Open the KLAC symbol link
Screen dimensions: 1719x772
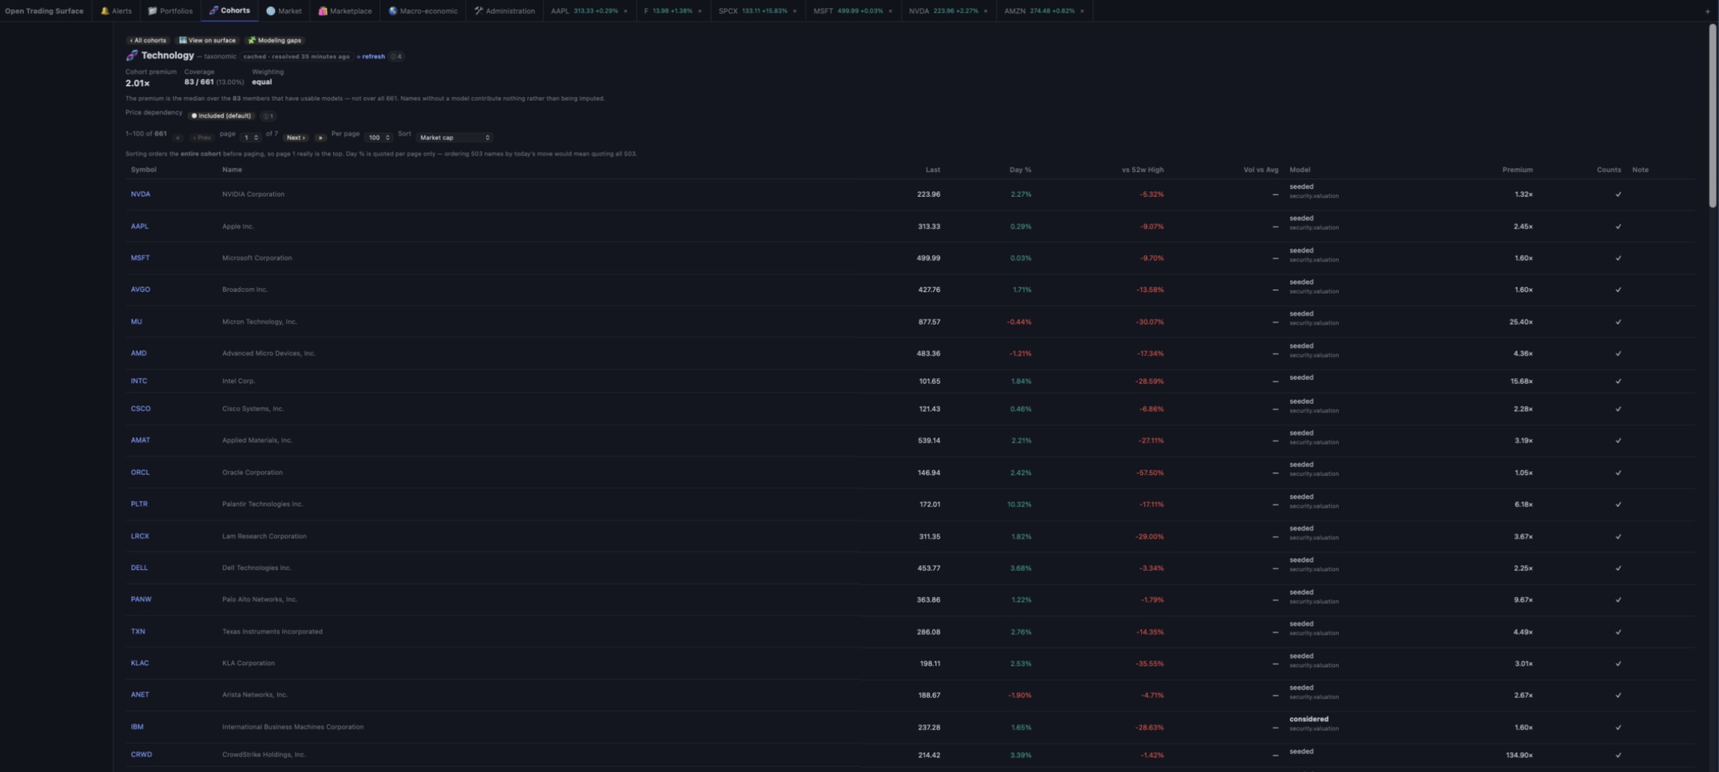(140, 663)
